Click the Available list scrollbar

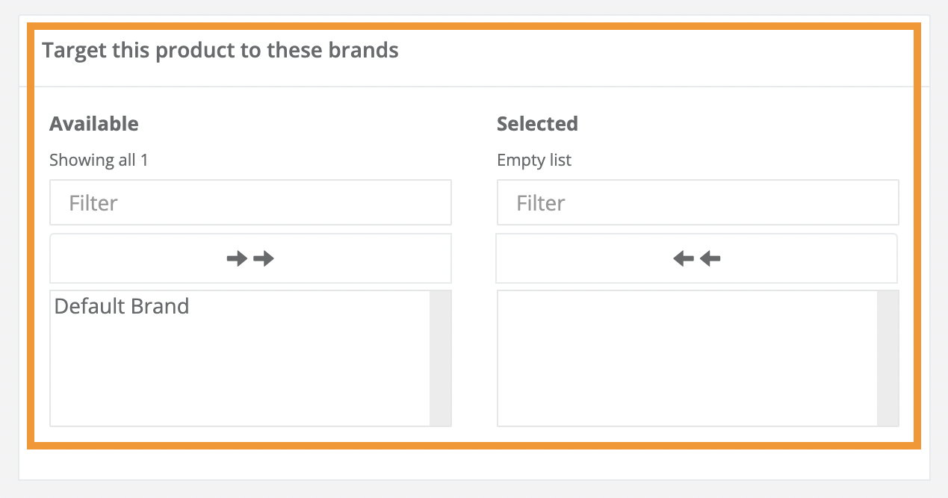coord(442,358)
